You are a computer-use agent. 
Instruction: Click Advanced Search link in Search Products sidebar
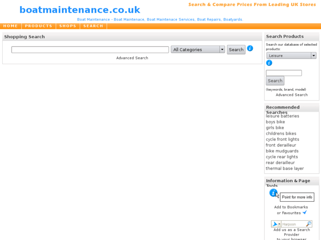291,95
